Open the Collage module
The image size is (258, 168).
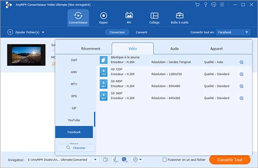pos(154,18)
